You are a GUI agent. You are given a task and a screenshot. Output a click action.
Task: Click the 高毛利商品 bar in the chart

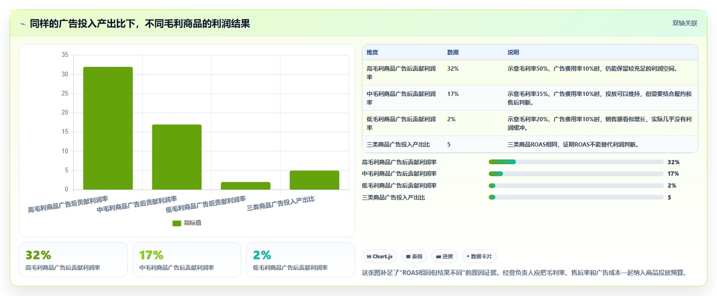pos(108,128)
